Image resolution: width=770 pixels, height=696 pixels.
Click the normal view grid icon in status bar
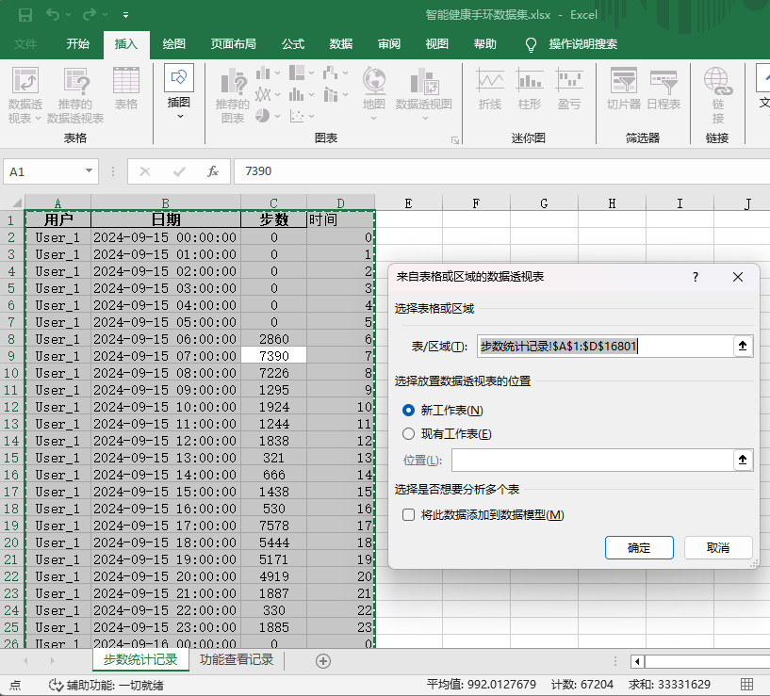click(x=747, y=684)
